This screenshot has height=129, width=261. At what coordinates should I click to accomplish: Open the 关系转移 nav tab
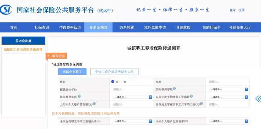pos(127,28)
